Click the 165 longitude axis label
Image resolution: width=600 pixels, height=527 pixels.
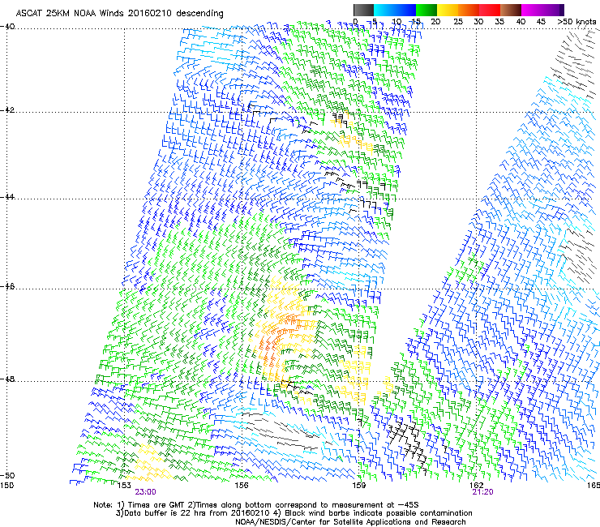[x=594, y=486]
